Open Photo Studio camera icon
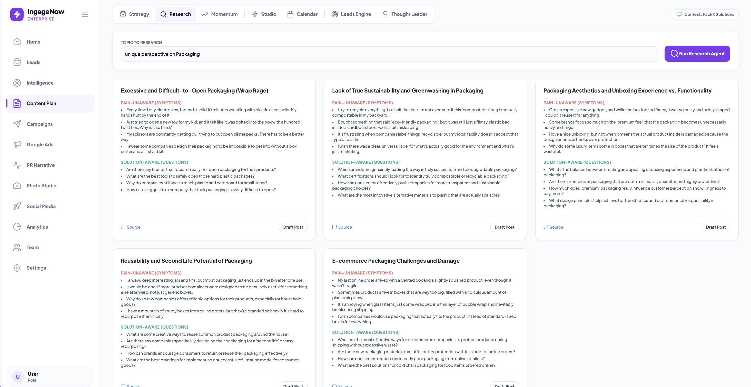This screenshot has width=751, height=387. [17, 186]
